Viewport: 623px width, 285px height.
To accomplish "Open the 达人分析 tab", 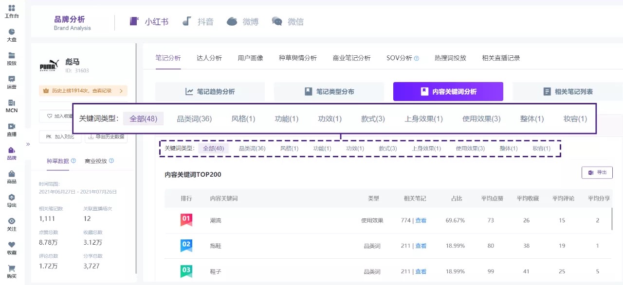I will [209, 58].
